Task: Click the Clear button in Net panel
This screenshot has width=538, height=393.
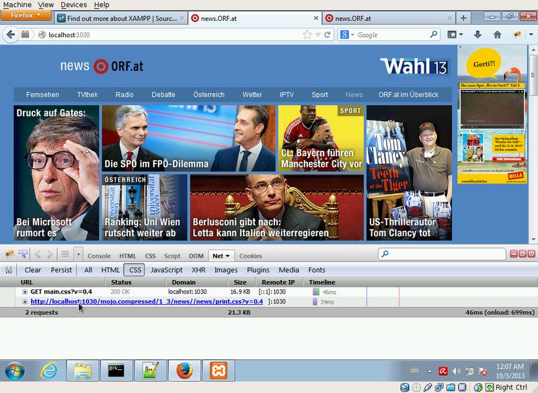Action: click(32, 270)
